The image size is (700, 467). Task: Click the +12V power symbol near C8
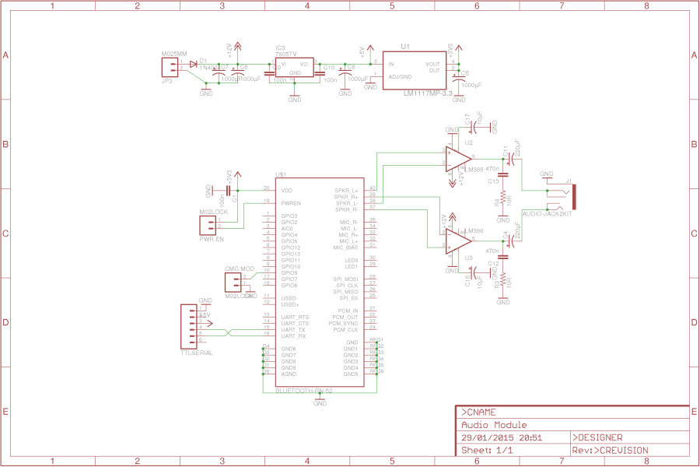238,45
